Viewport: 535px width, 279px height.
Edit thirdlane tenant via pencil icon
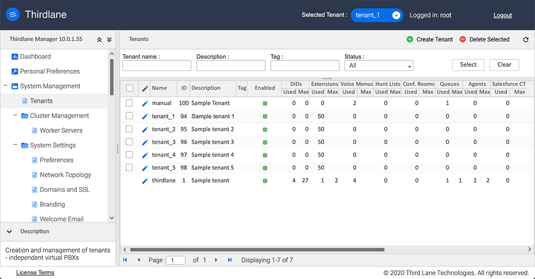pyautogui.click(x=144, y=181)
